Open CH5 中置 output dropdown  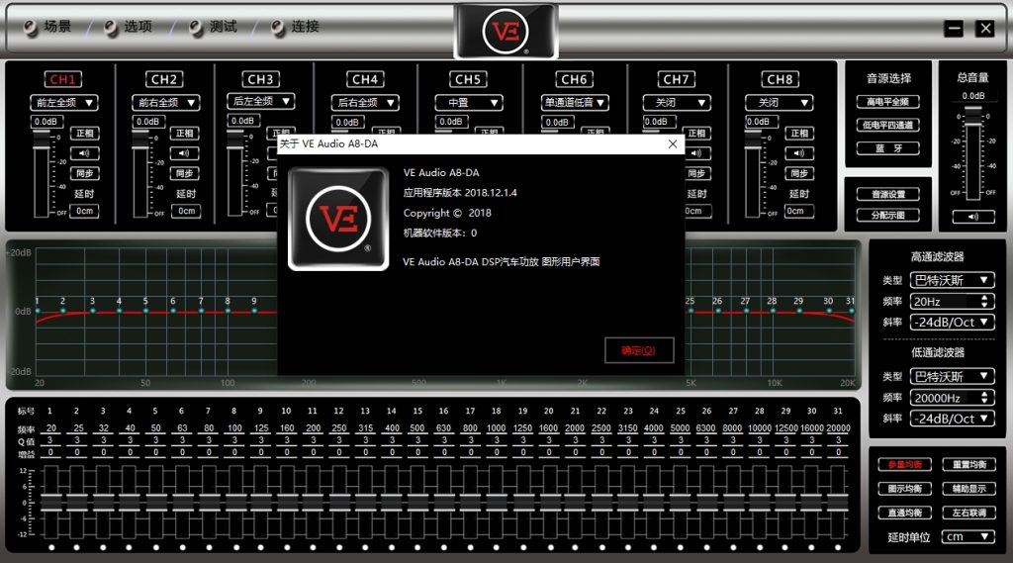468,102
